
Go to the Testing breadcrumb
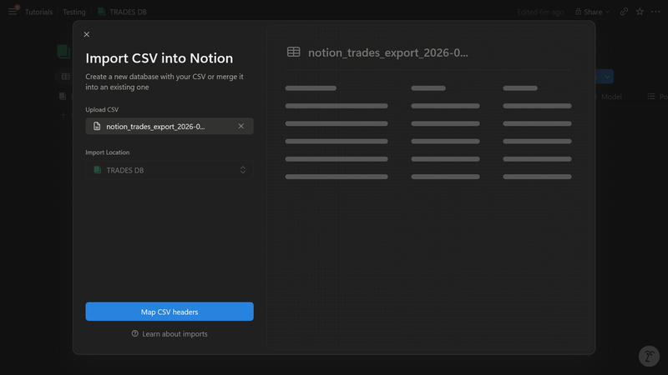(x=74, y=12)
